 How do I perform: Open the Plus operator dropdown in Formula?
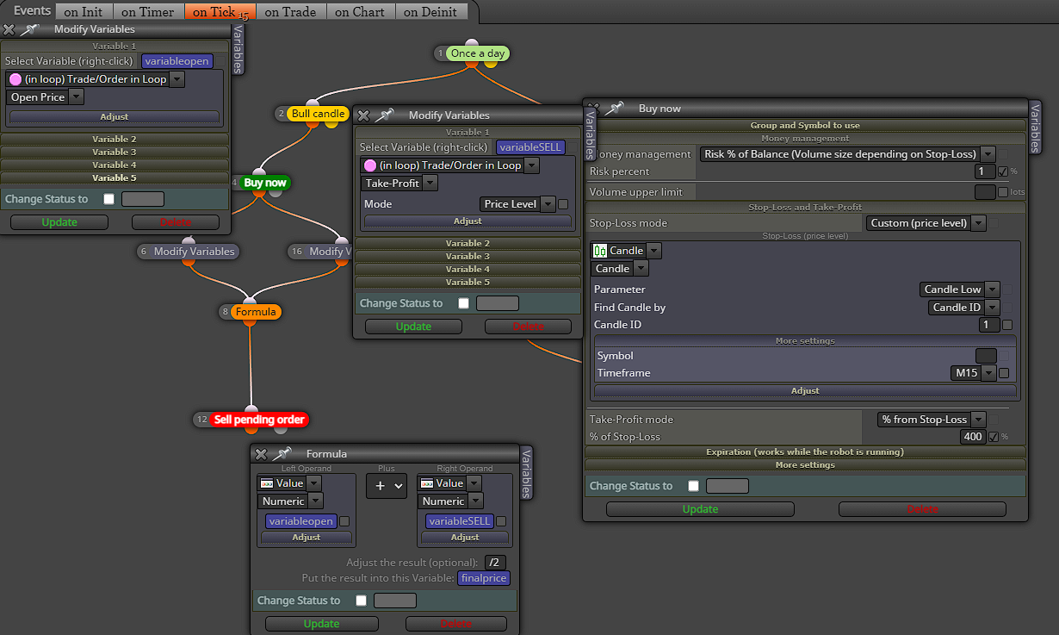(387, 486)
